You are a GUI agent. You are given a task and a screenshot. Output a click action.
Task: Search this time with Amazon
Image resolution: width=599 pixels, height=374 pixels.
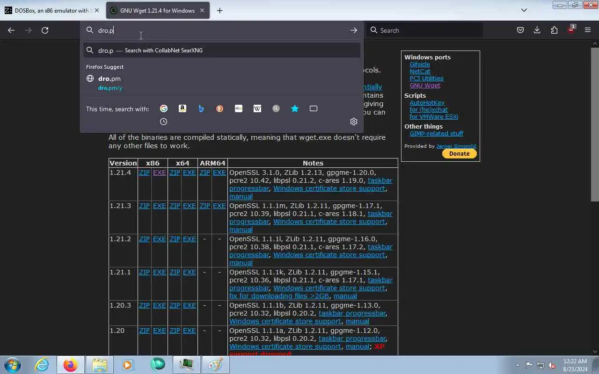(183, 108)
